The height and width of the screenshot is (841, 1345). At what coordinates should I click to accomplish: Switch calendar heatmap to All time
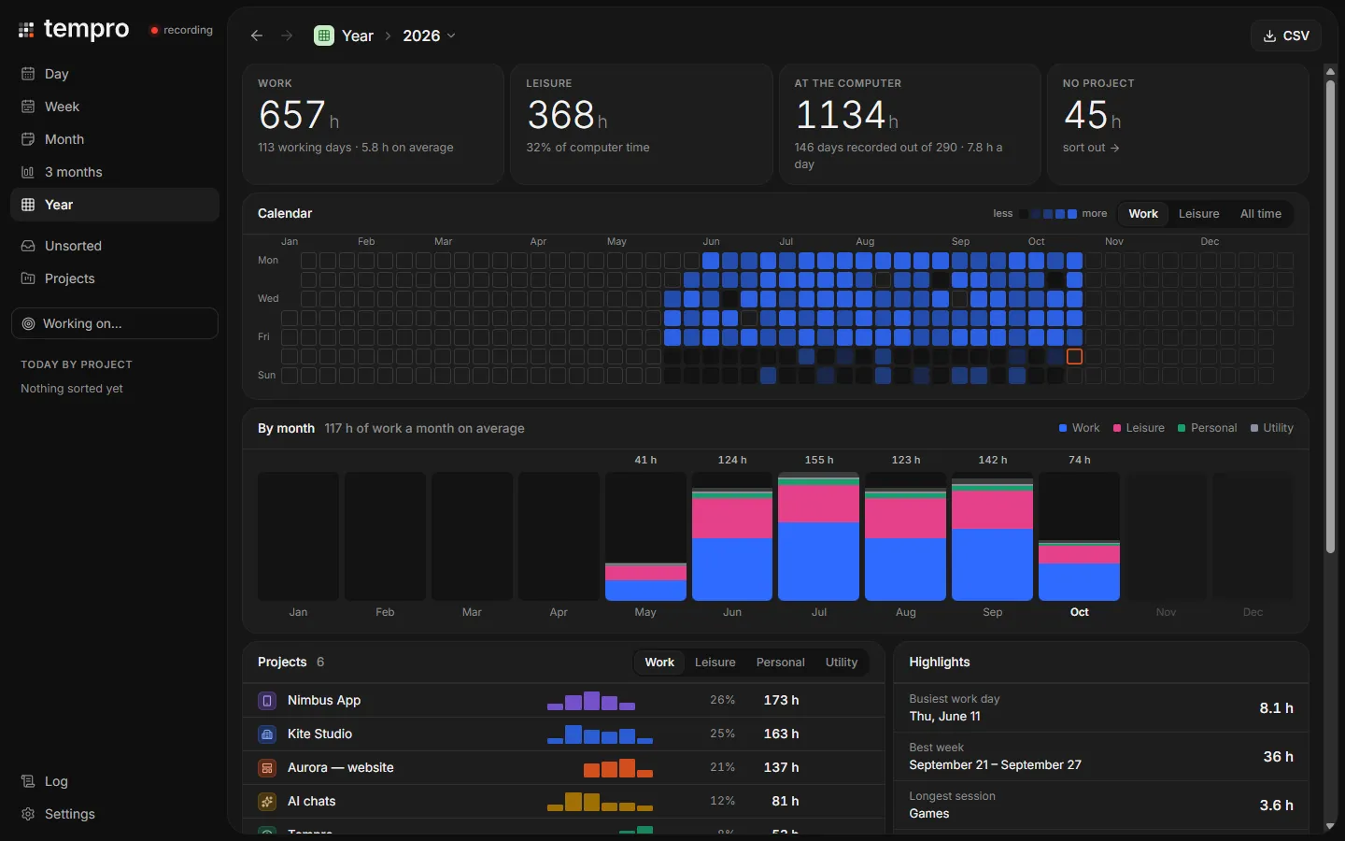[1261, 214]
